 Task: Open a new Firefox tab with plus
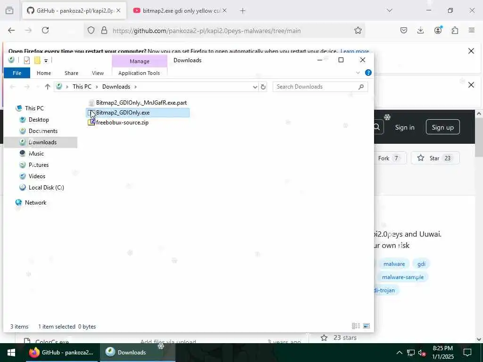click(243, 11)
